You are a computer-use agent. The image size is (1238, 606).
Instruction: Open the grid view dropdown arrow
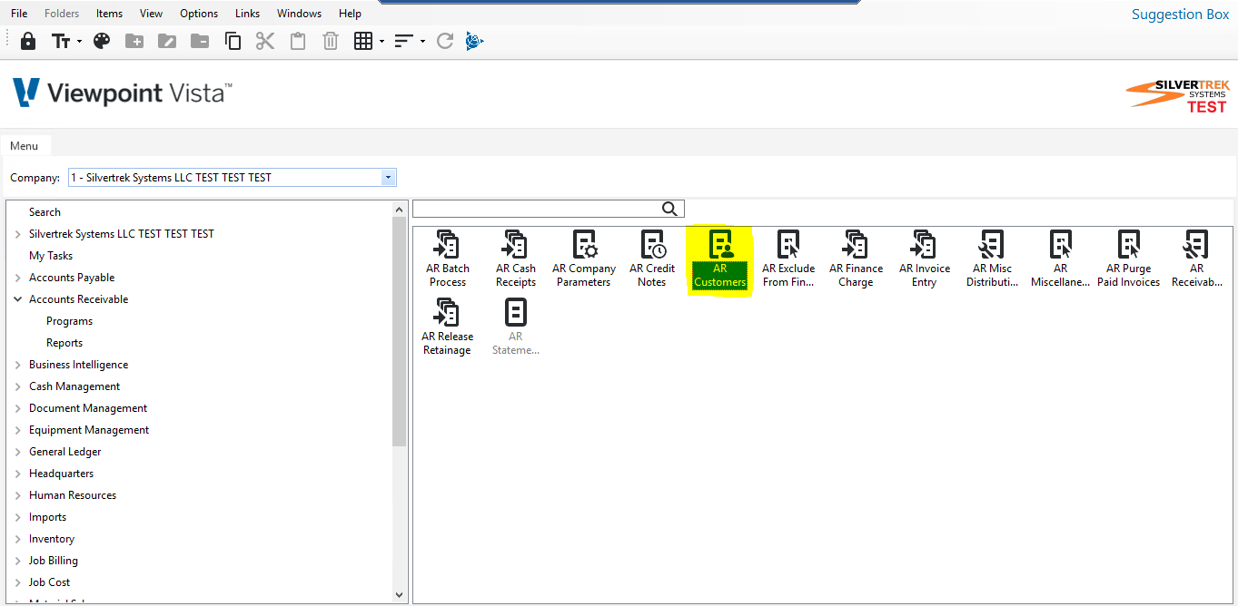(x=381, y=42)
